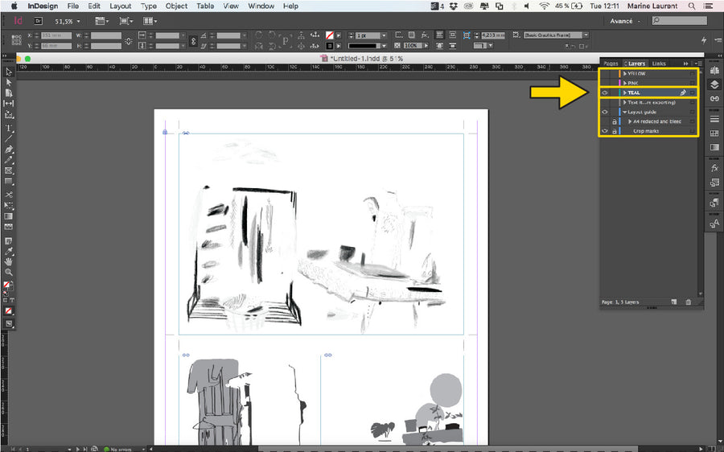Select the Eyedropper tool
The image size is (724, 452).
[8, 252]
